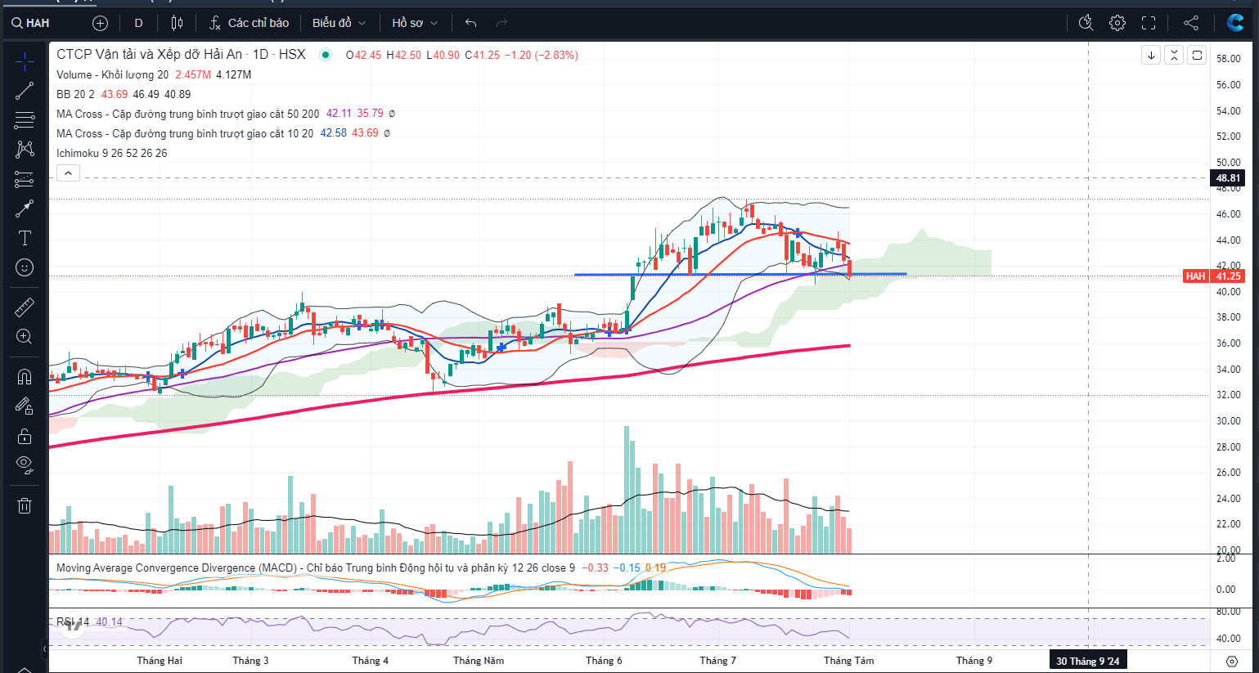Toggle hide all drawings eye icon
This screenshot has width=1259, height=673.
coord(25,465)
